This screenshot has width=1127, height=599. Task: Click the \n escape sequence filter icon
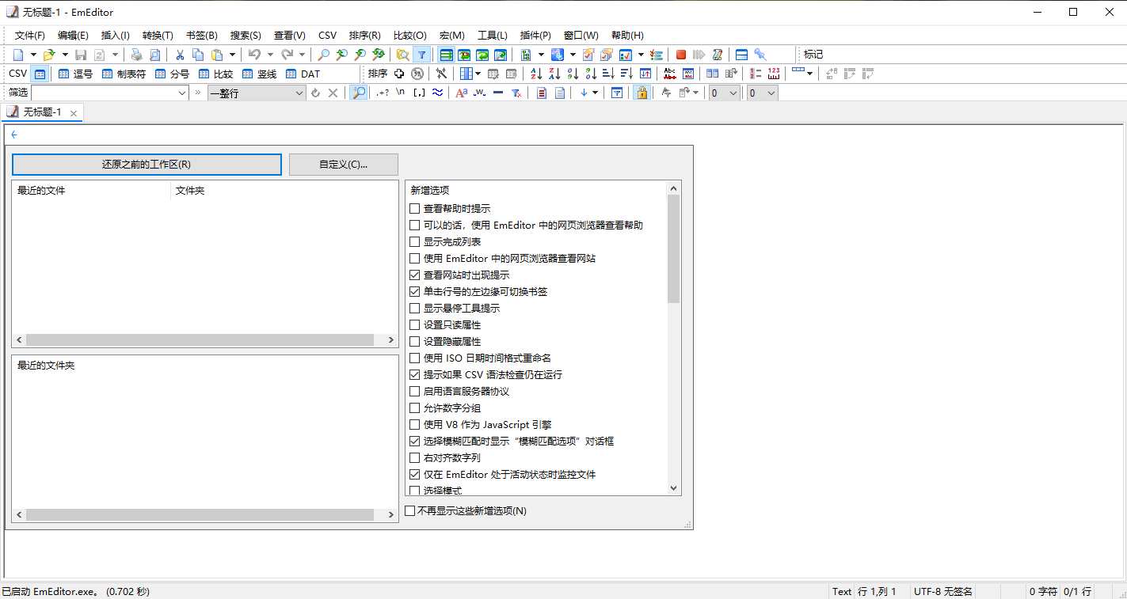coord(401,93)
